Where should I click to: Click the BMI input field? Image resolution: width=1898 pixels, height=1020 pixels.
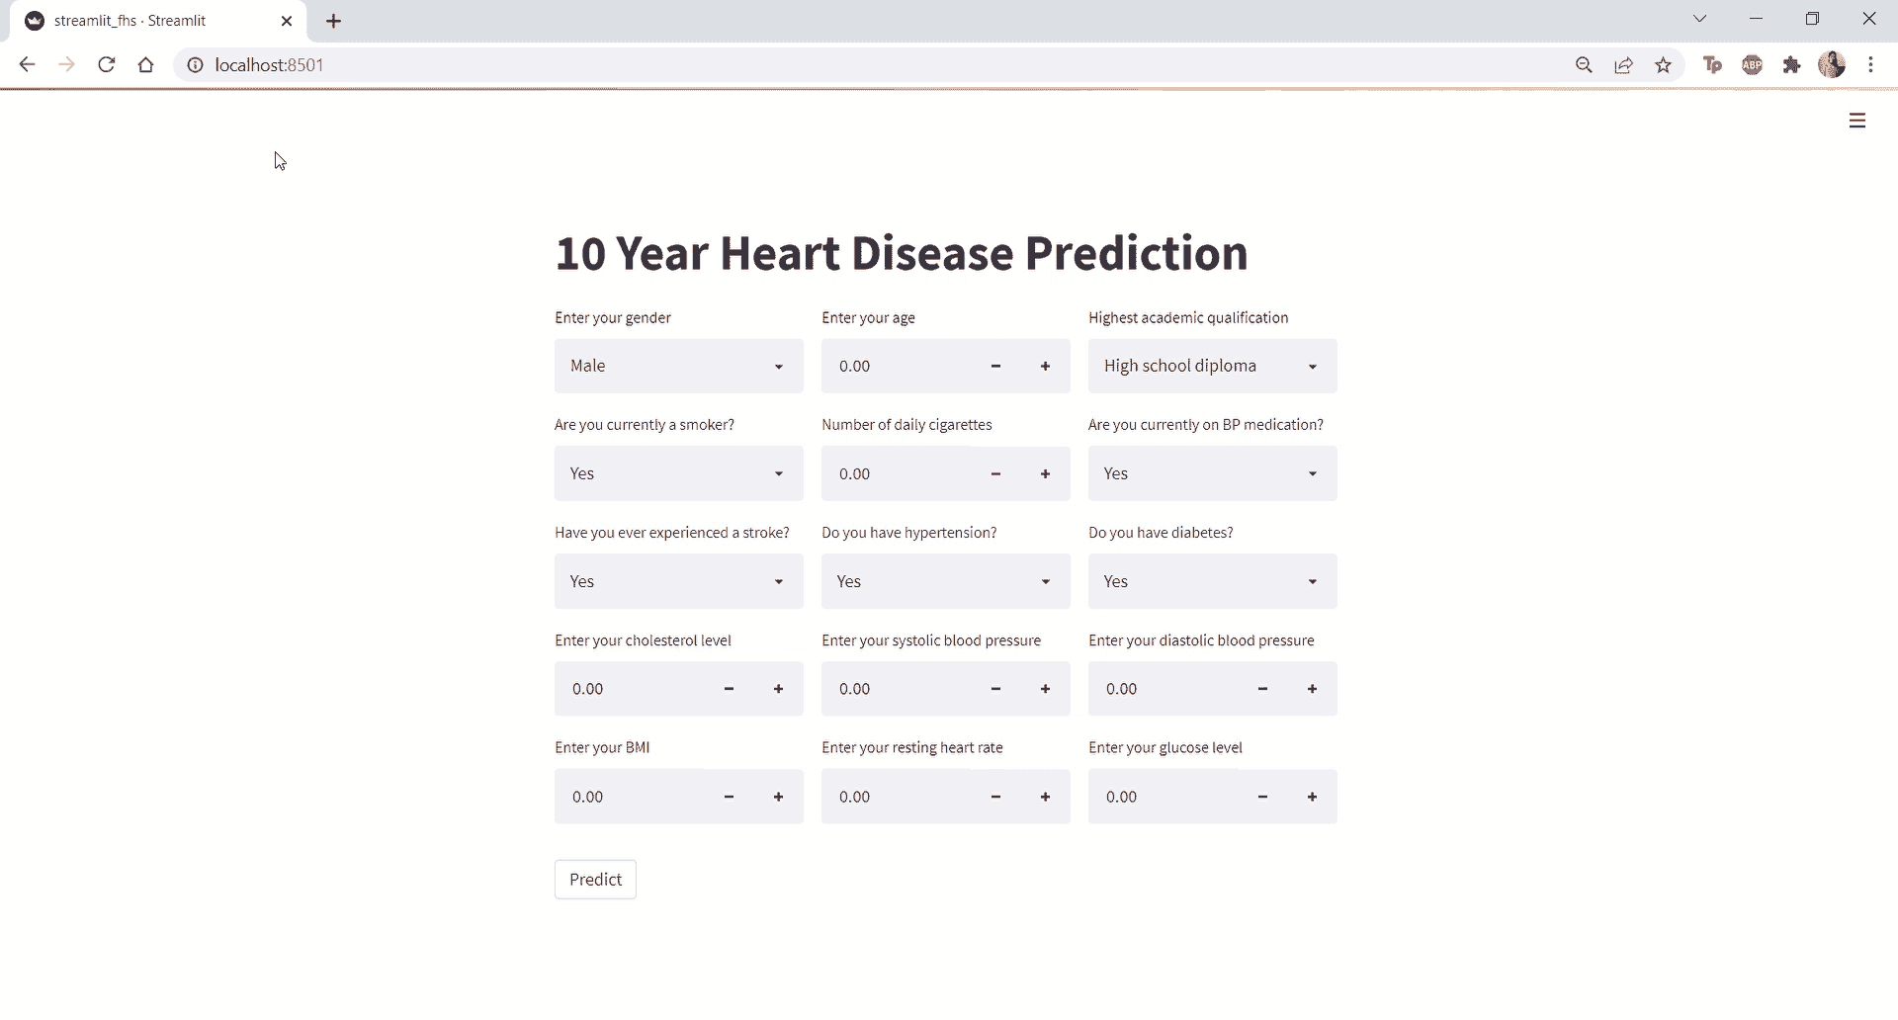pyautogui.click(x=633, y=797)
